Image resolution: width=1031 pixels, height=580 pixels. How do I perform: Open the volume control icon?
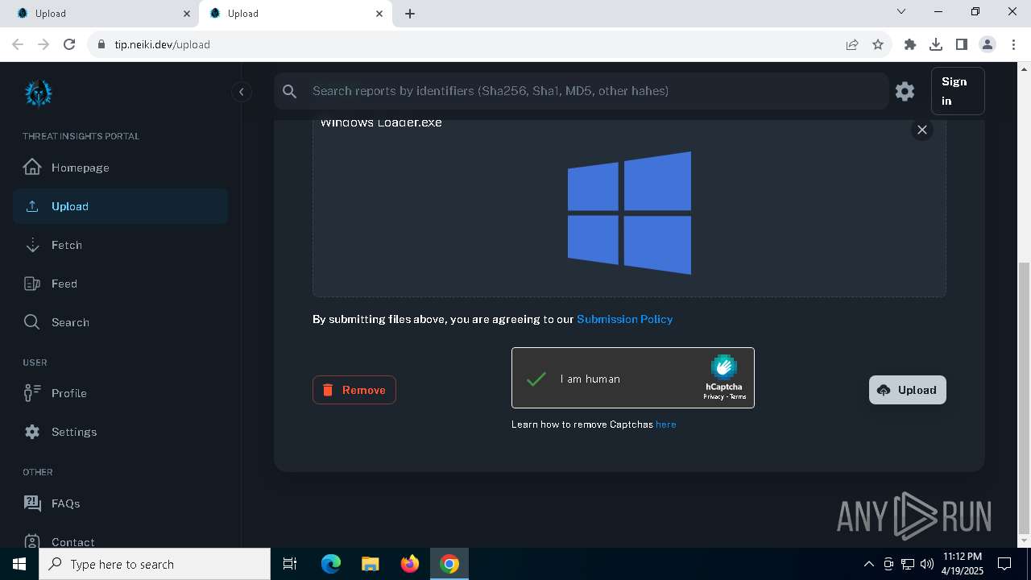click(926, 564)
